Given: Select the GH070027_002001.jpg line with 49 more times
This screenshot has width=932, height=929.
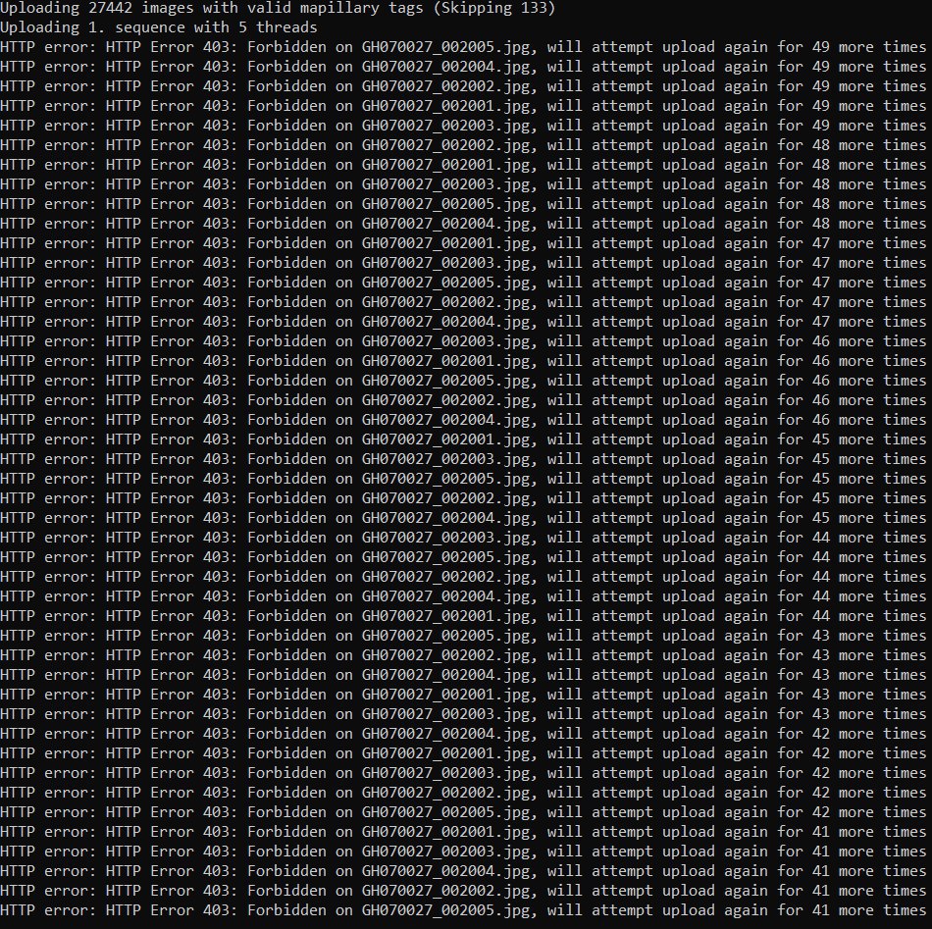Looking at the screenshot, I should pyautogui.click(x=463, y=106).
